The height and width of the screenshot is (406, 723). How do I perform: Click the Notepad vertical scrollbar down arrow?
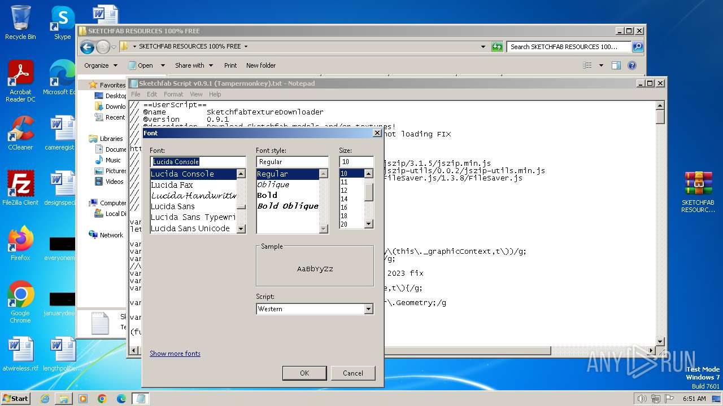(660, 342)
